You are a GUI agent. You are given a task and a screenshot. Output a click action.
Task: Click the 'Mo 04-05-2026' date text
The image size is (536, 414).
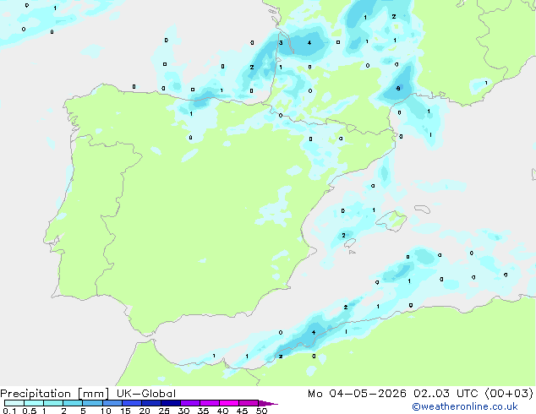click(357, 394)
